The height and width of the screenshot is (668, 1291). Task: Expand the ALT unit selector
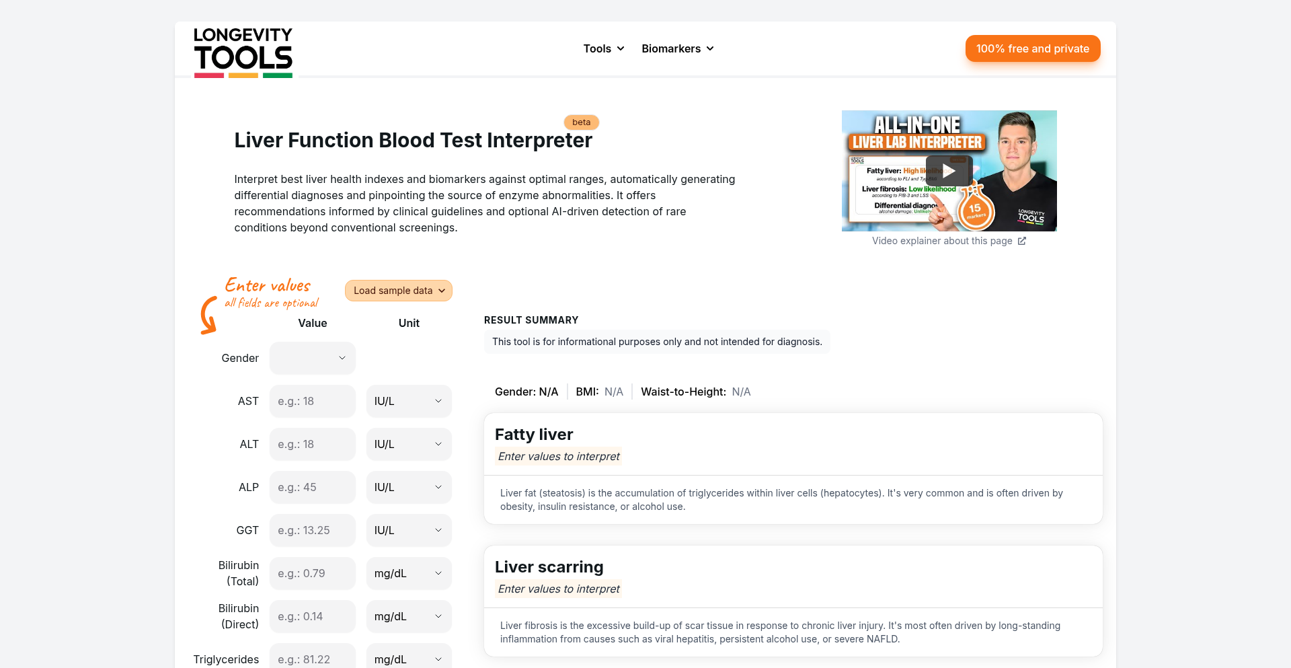[x=408, y=445]
